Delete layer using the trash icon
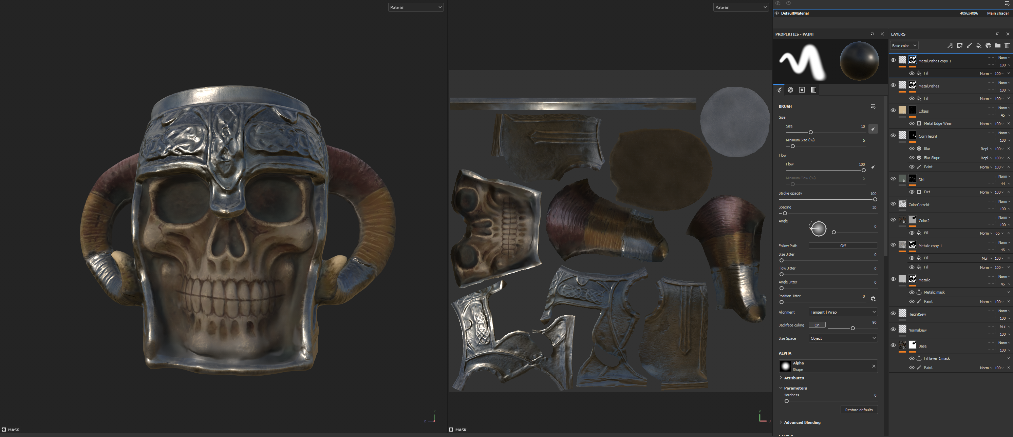The image size is (1013, 437). [x=1007, y=45]
